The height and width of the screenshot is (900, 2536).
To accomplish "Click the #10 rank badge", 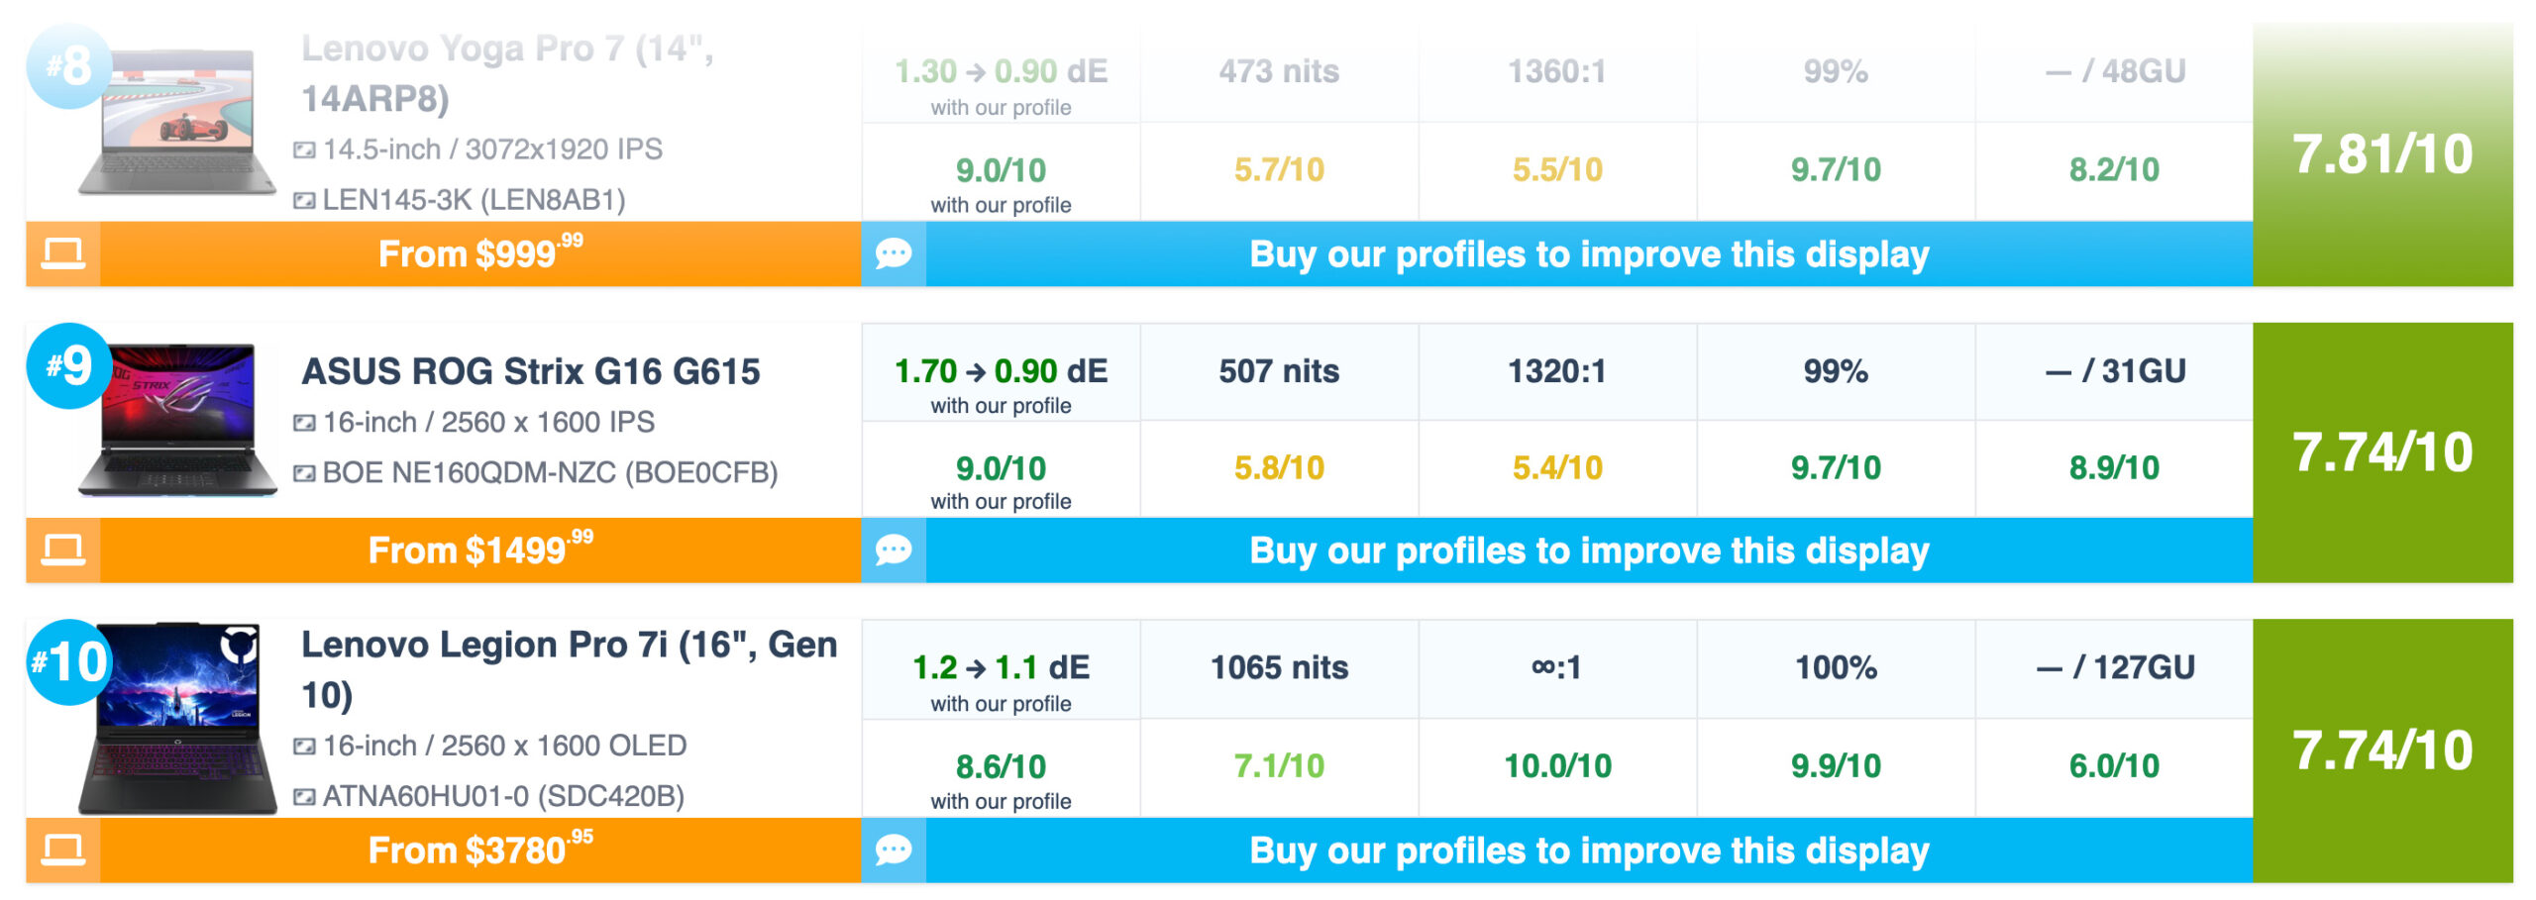I will point(68,662).
